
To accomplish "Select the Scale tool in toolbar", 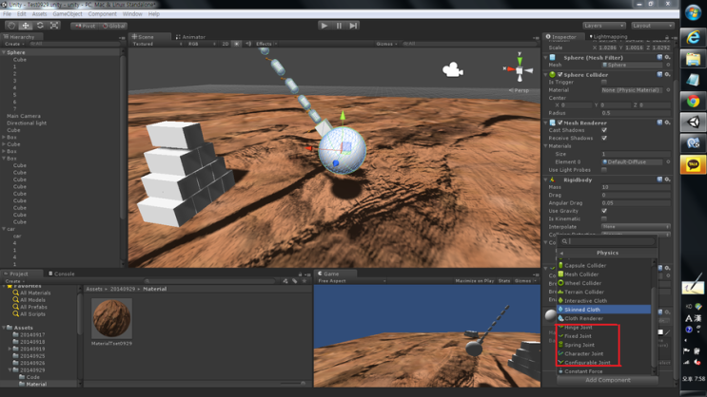I will [x=54, y=26].
